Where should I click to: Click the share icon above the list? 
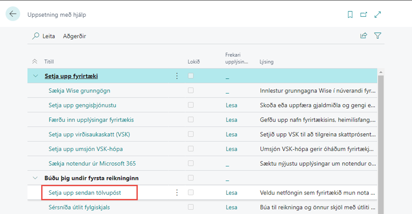pyautogui.click(x=364, y=36)
